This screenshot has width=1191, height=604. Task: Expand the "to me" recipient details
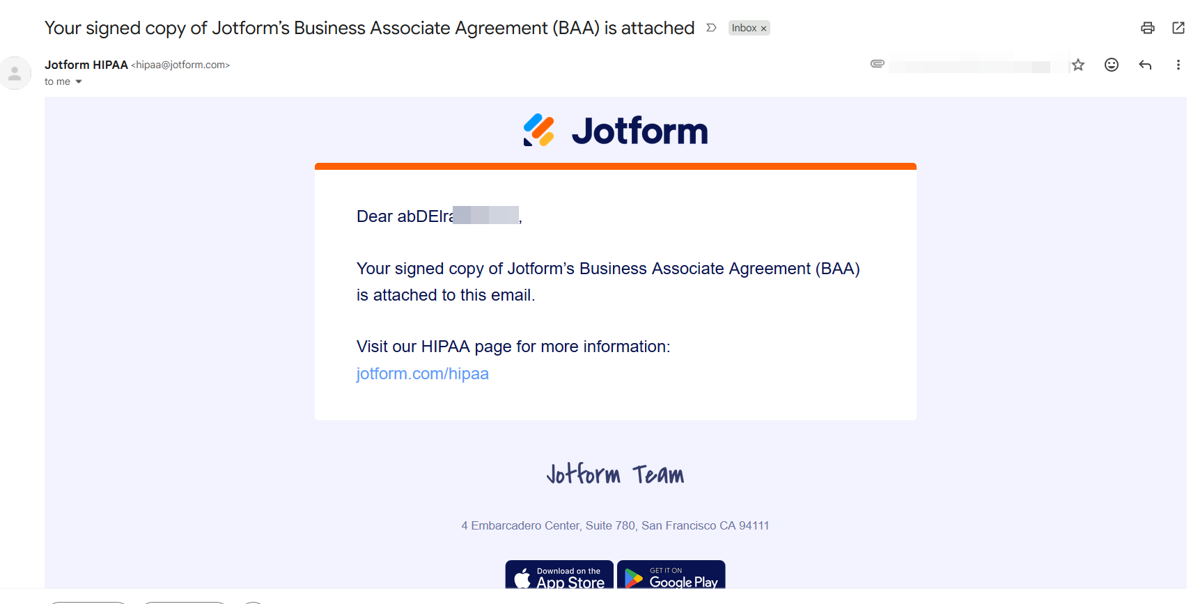(x=79, y=82)
